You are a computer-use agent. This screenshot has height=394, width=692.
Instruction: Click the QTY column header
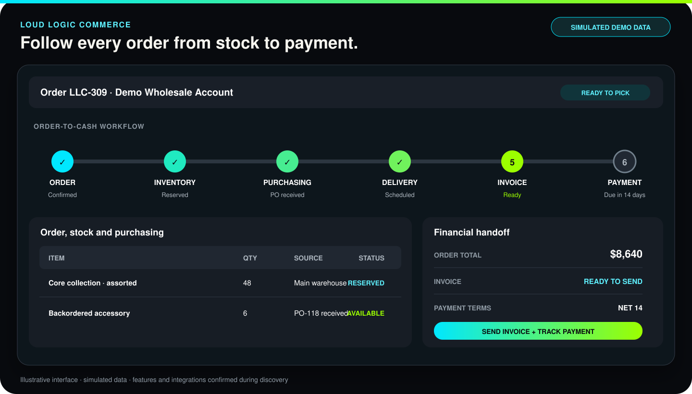point(250,258)
